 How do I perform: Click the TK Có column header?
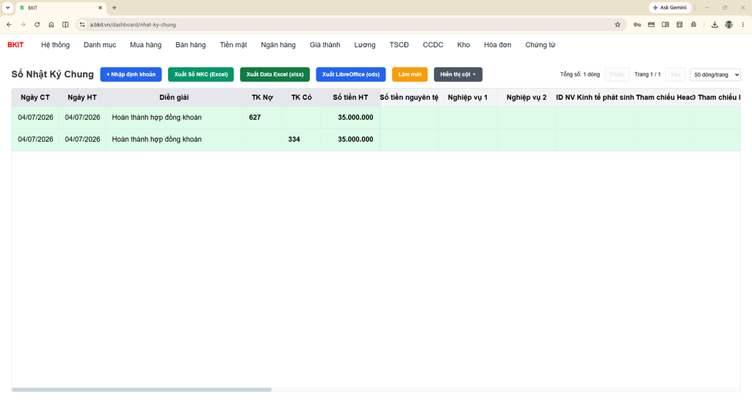(x=301, y=98)
